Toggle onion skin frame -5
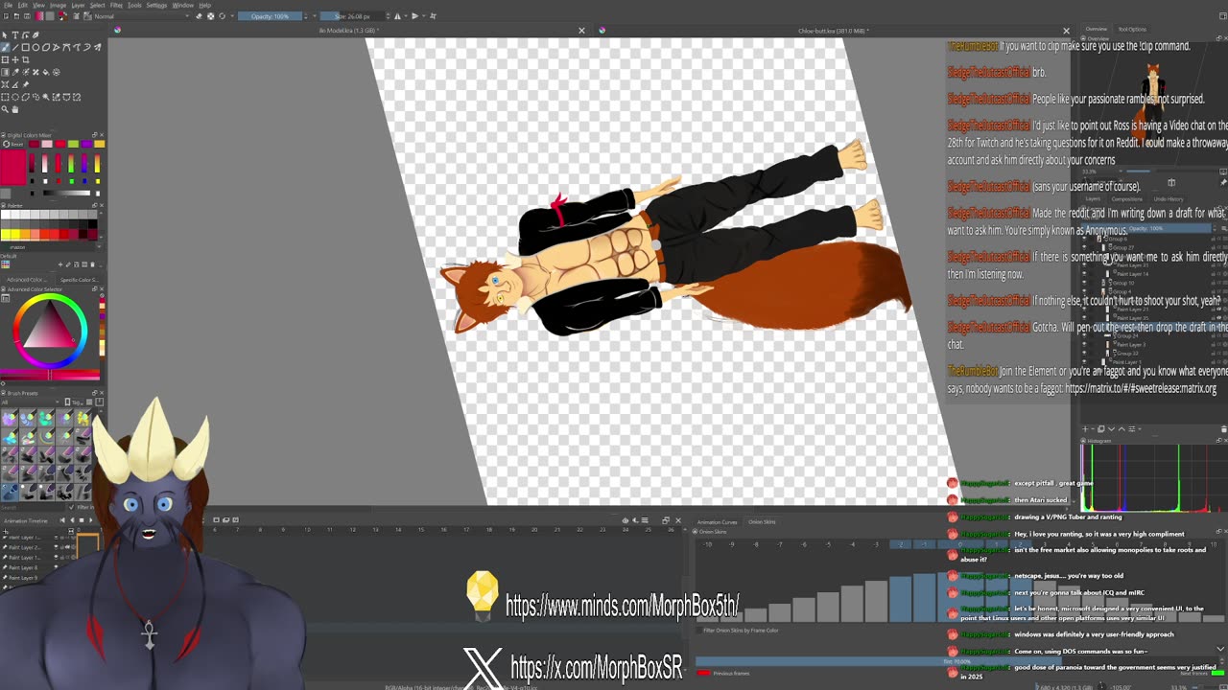 [x=828, y=544]
